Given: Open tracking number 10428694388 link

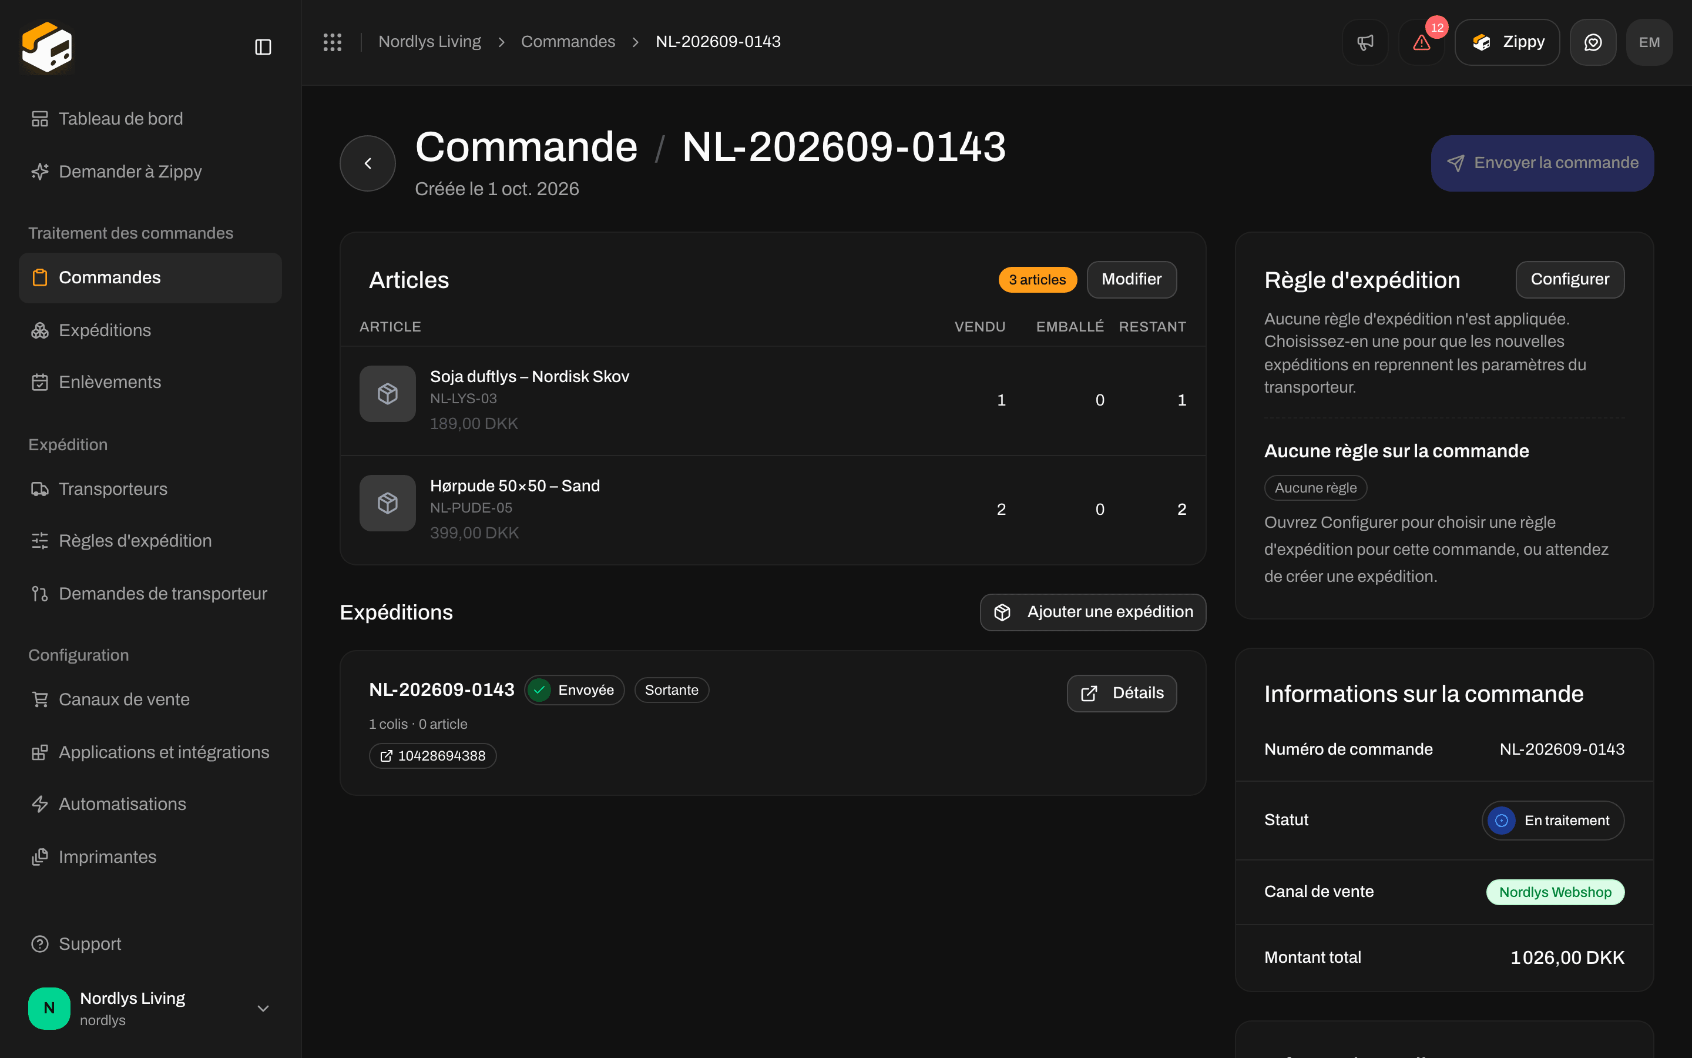Looking at the screenshot, I should click(x=433, y=756).
